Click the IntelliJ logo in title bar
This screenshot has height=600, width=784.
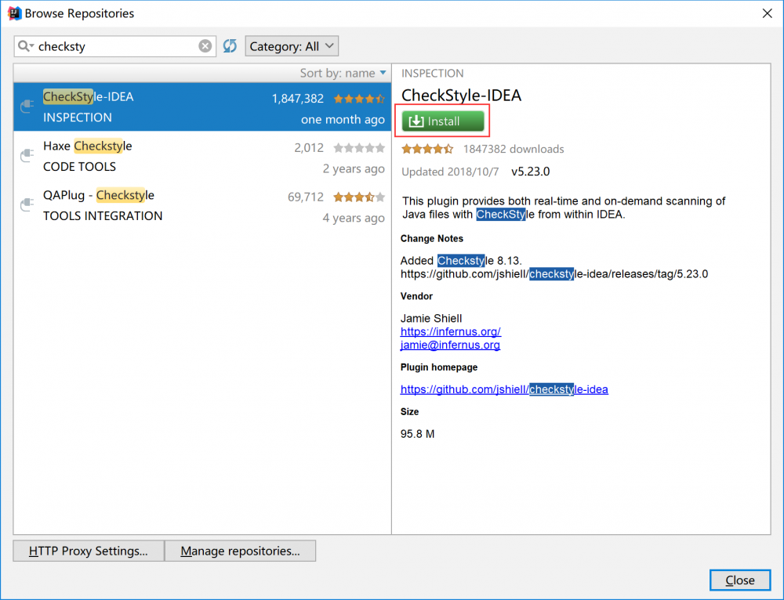14,13
